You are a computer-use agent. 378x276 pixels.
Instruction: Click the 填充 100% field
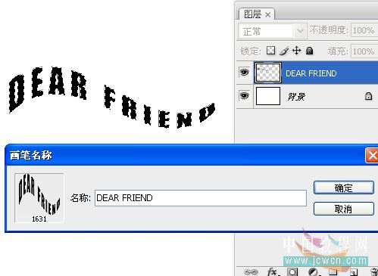click(x=364, y=51)
